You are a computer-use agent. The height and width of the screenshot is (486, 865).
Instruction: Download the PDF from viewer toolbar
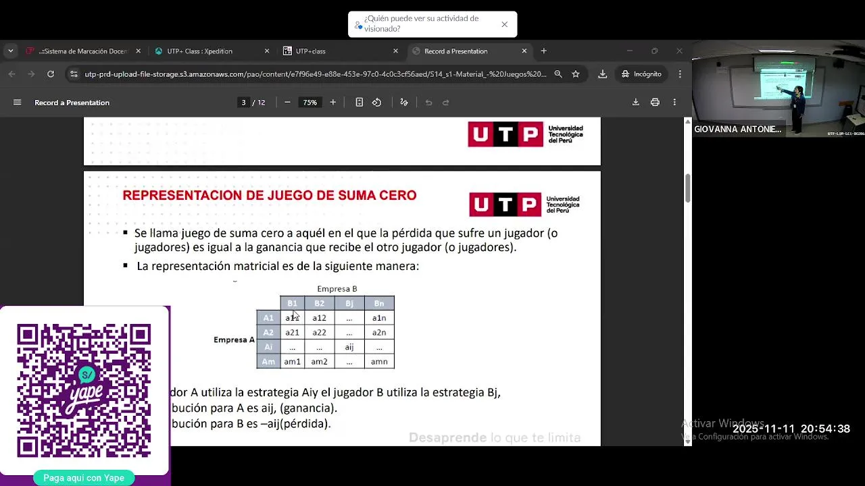point(635,103)
